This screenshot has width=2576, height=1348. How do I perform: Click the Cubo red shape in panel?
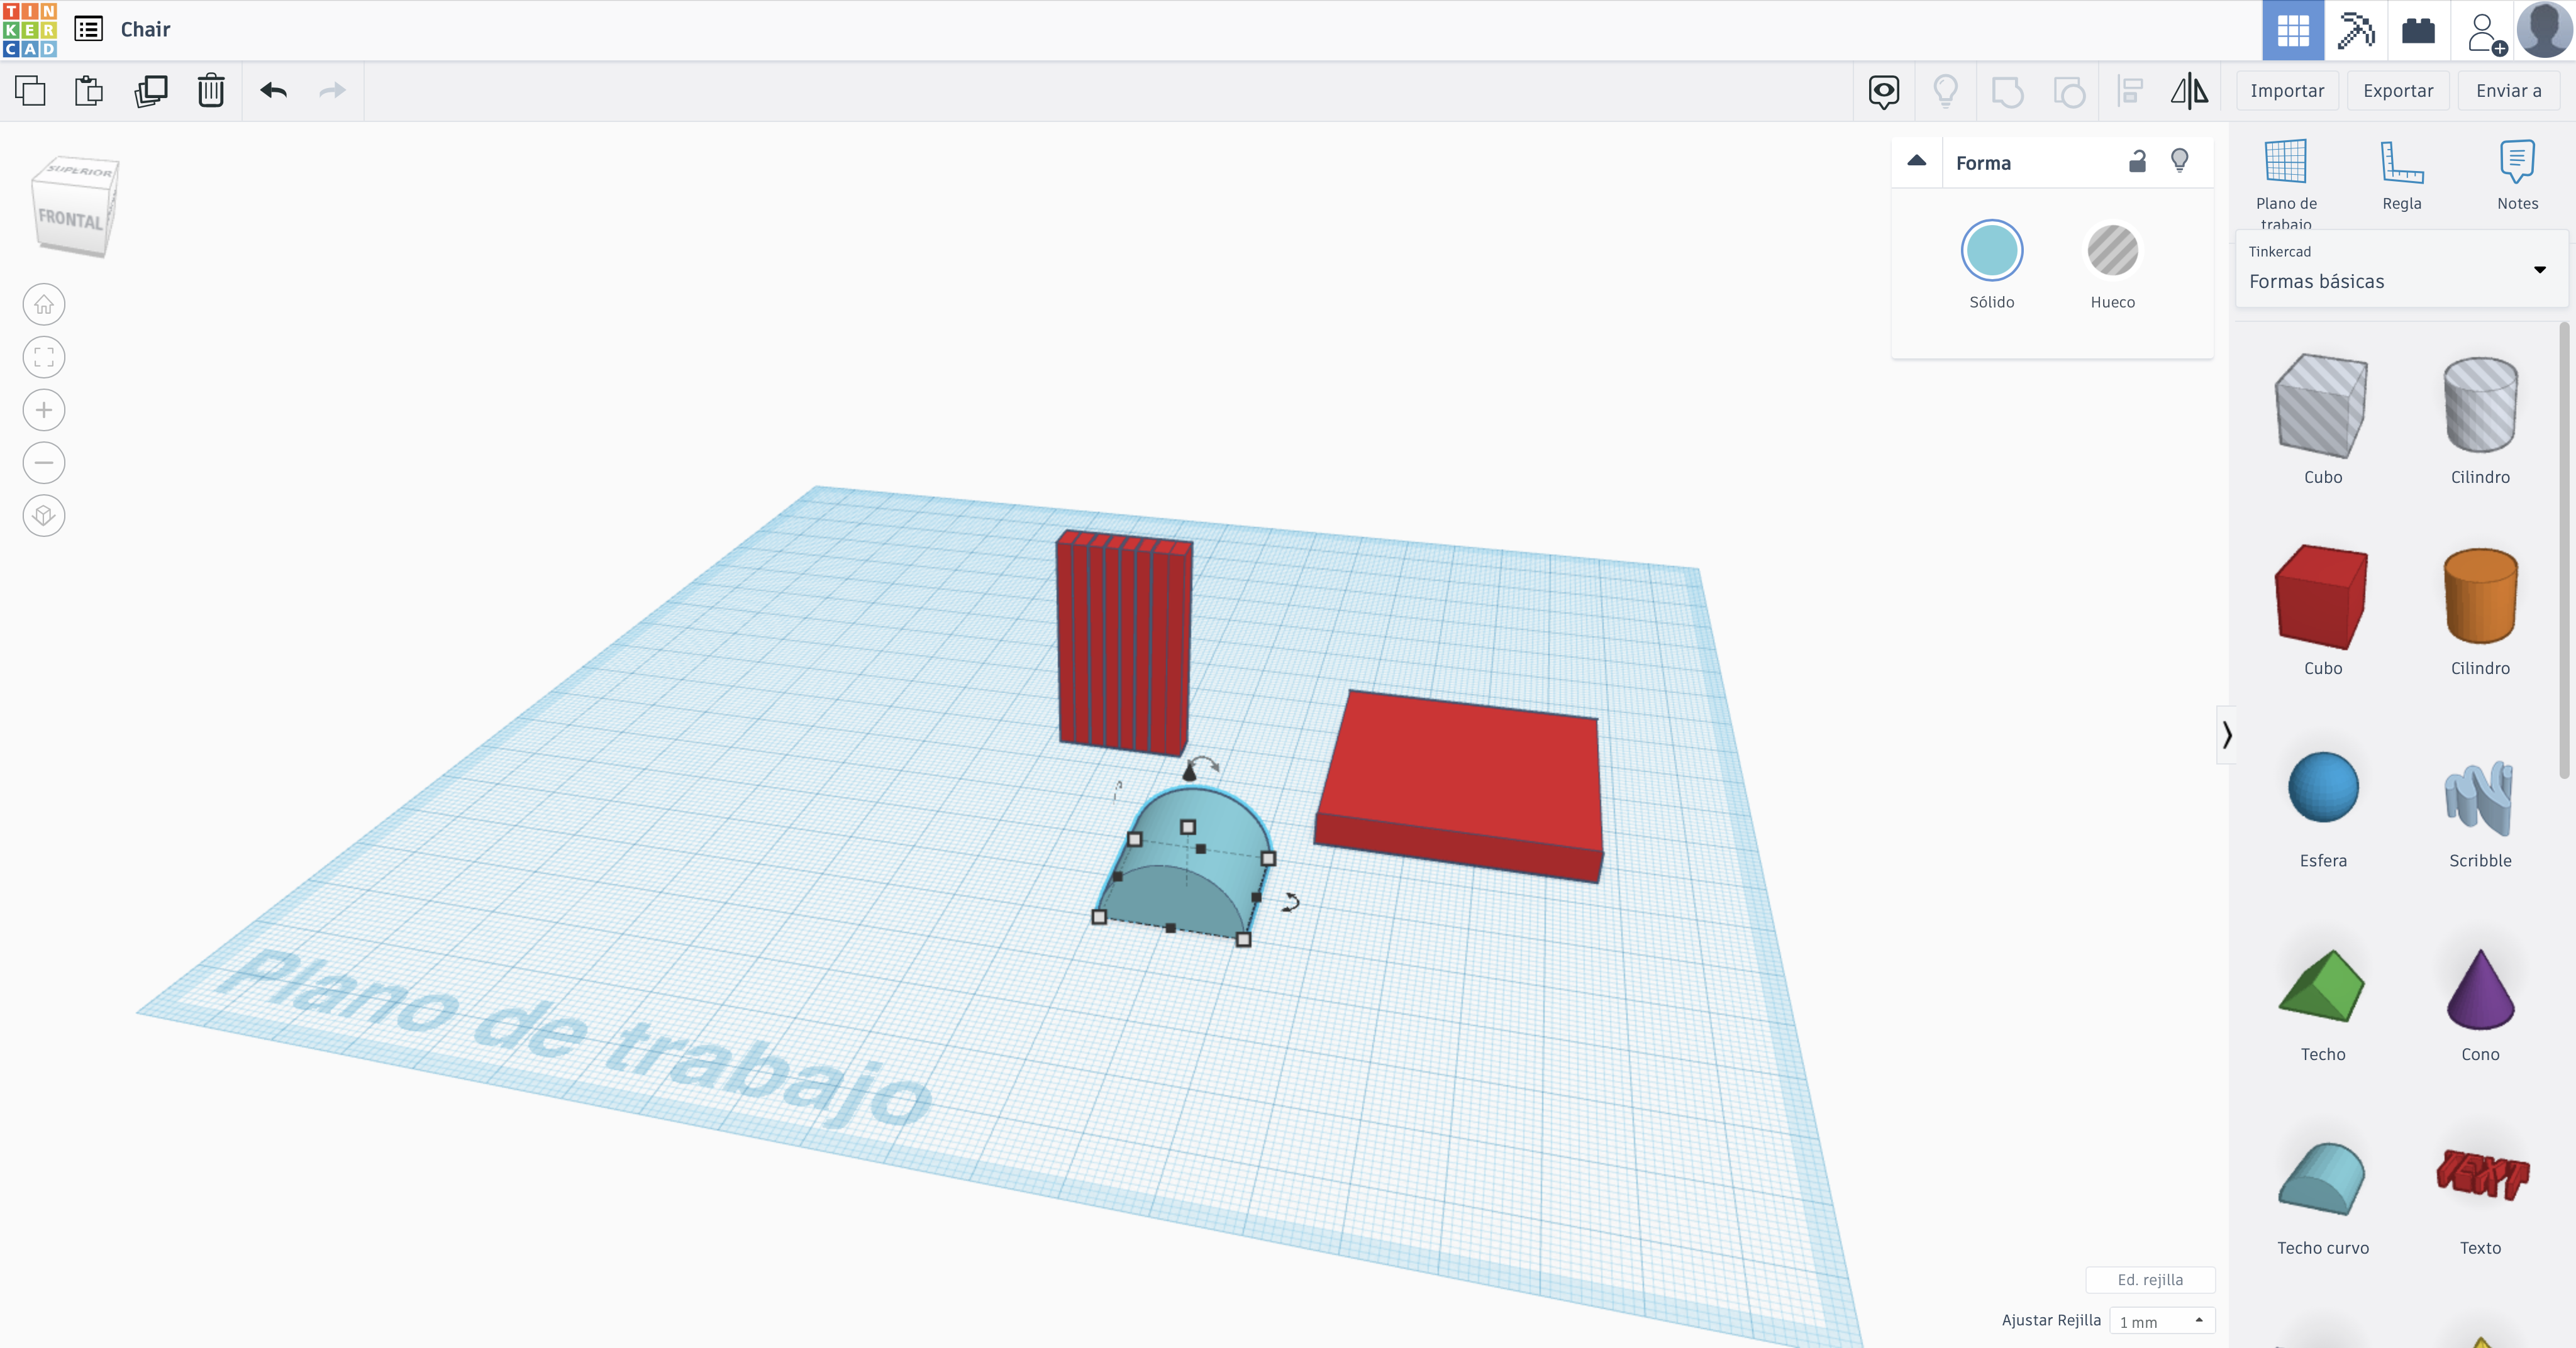[x=2322, y=597]
